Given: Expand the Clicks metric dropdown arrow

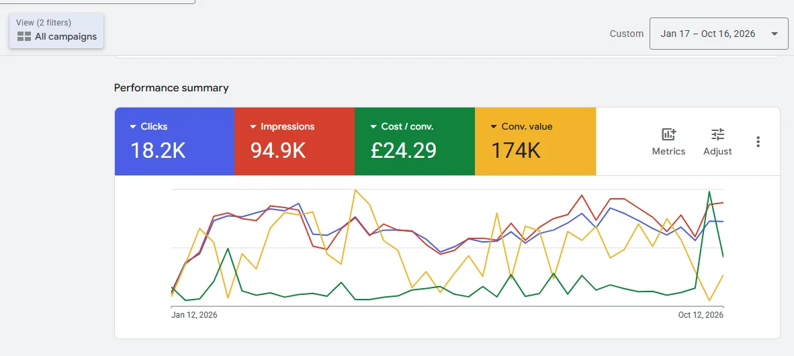Looking at the screenshot, I should click(133, 126).
